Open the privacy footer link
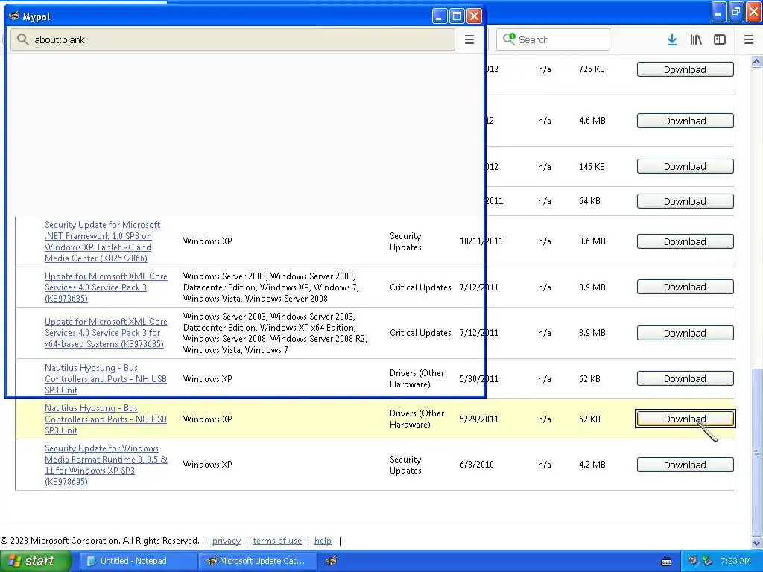763x572 pixels. [x=227, y=541]
